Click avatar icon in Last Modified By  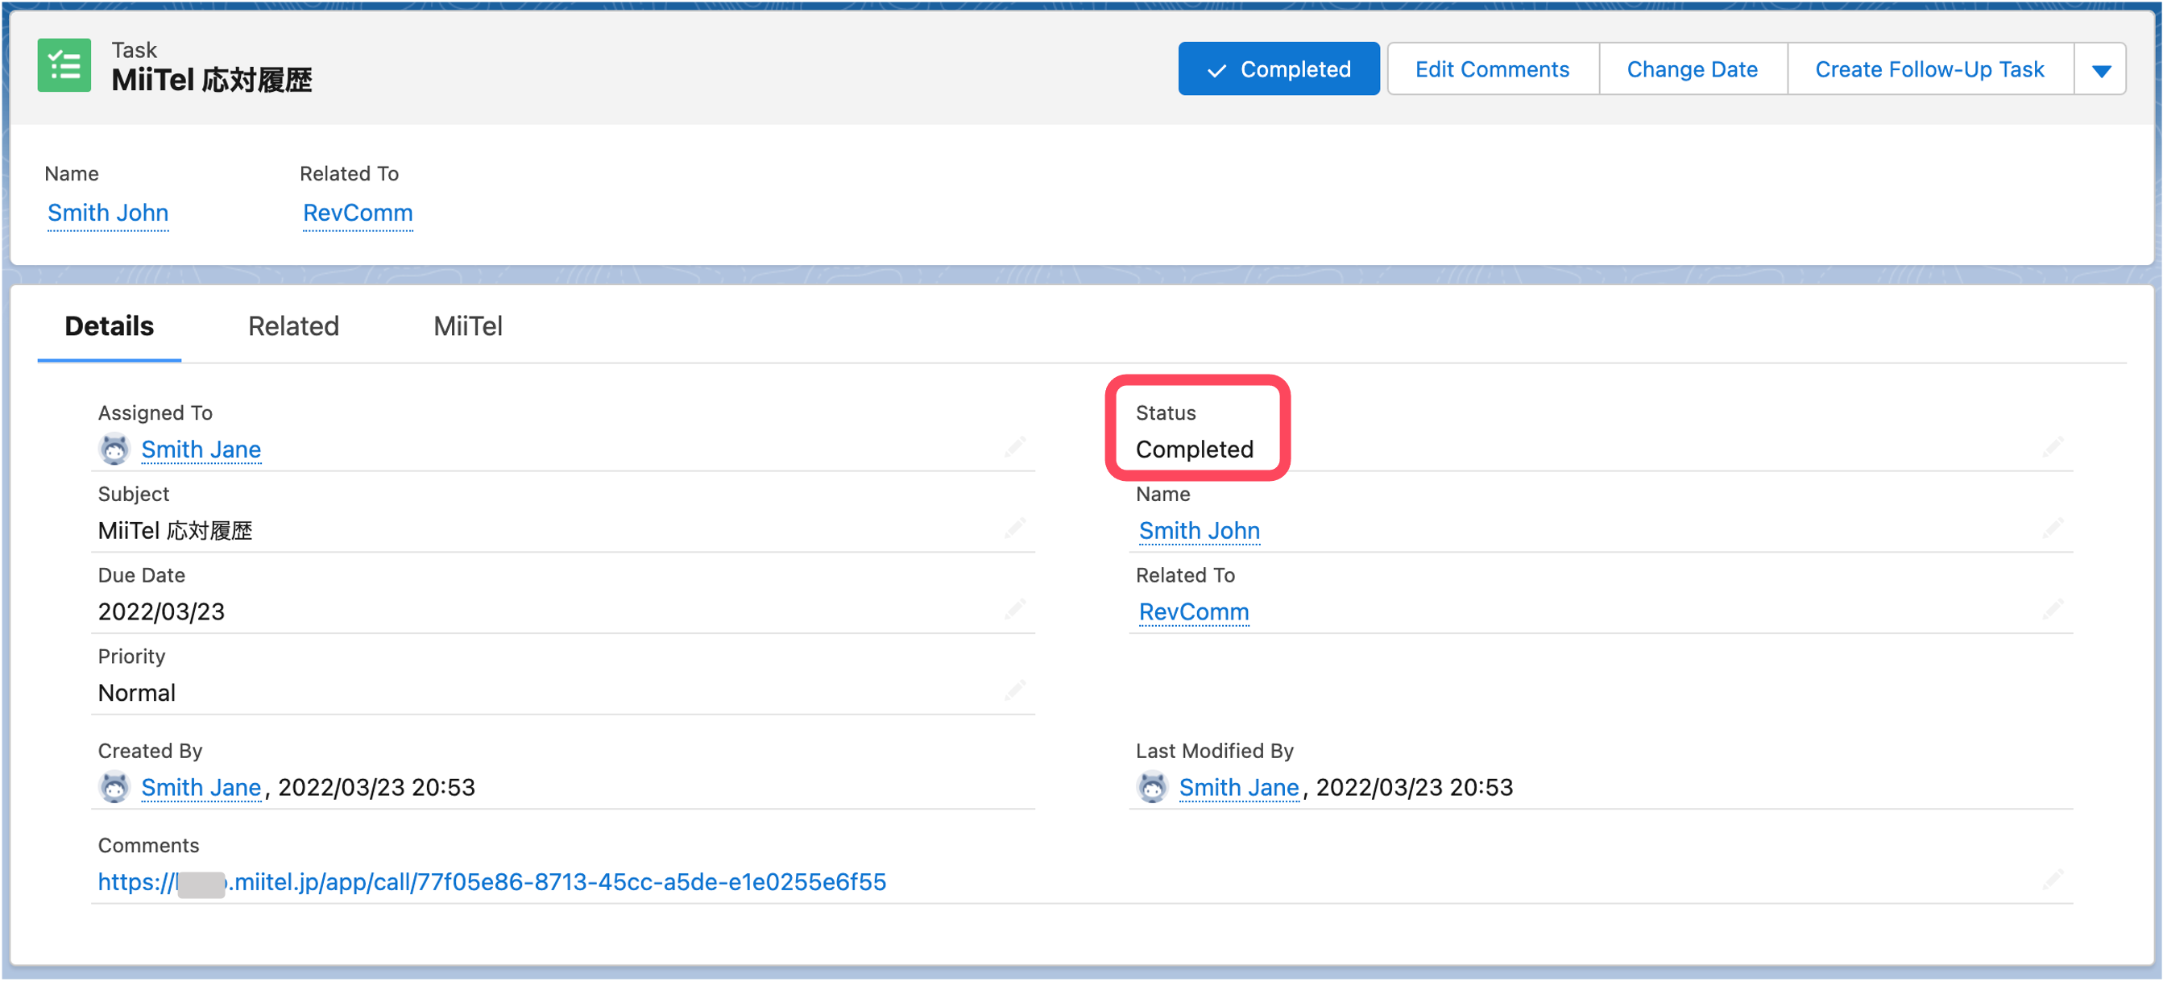(x=1152, y=787)
